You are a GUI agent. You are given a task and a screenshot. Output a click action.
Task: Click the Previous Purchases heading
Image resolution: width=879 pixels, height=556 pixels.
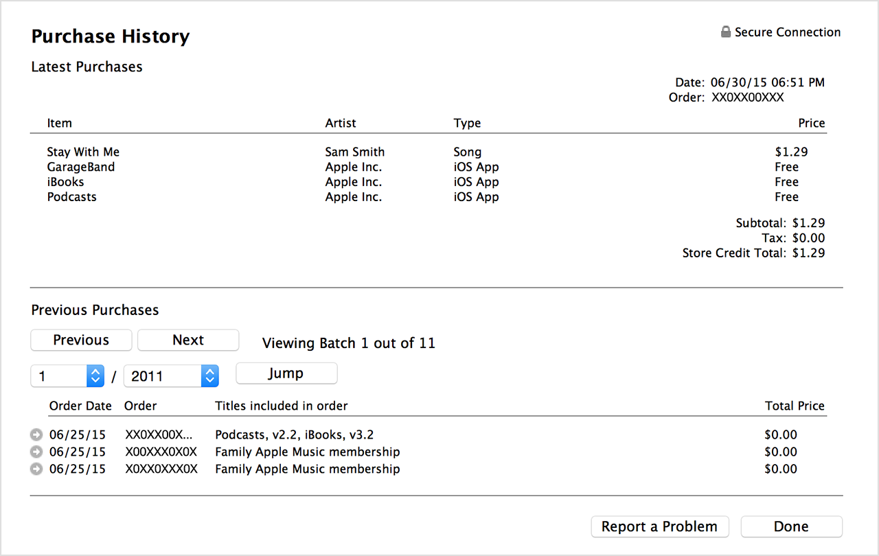tap(95, 310)
